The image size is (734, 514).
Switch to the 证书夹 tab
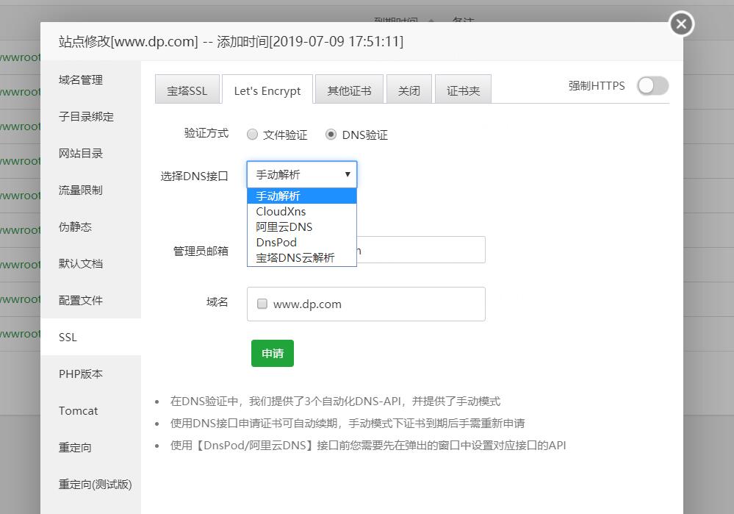click(x=463, y=89)
